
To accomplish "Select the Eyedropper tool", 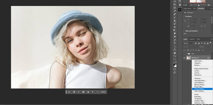I will [175, 11].
